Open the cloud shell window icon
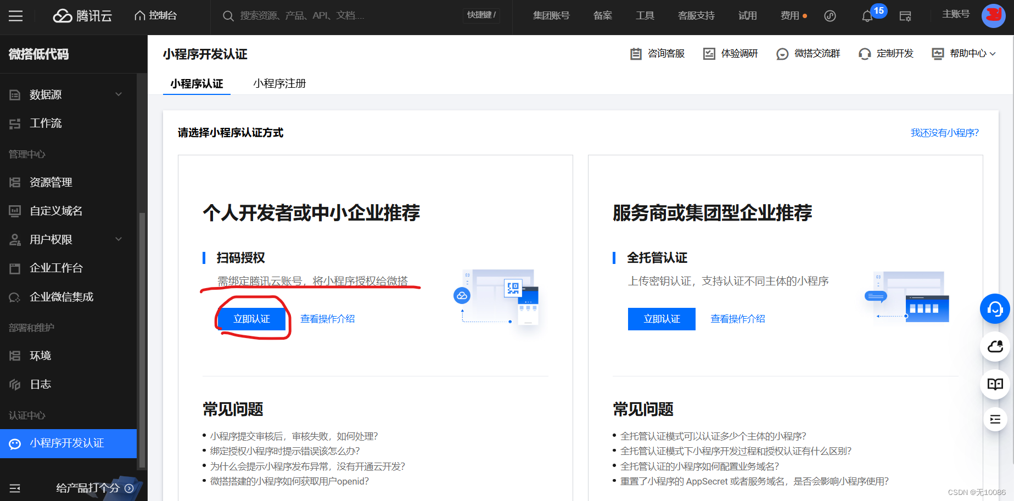1014x501 pixels. (905, 16)
